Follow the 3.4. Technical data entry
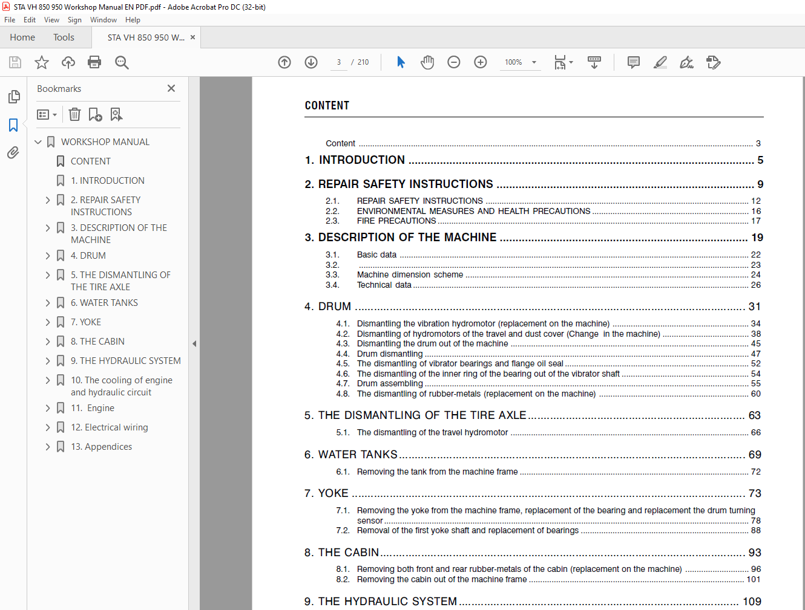This screenshot has width=805, height=610. point(543,285)
